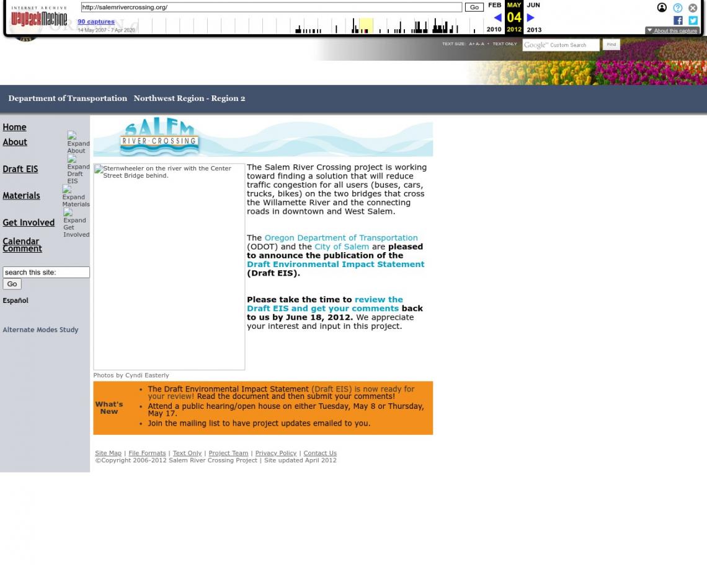Share the capture on Twitter
The image size is (707, 565).
693,20
